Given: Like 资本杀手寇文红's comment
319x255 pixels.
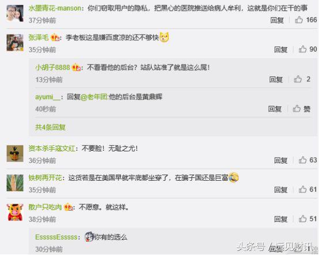Looking at the screenshot, I should pos(302,160).
